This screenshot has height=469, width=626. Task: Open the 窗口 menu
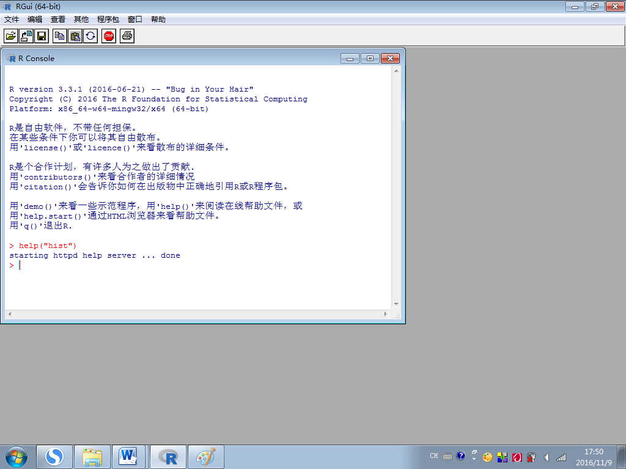[x=135, y=20]
